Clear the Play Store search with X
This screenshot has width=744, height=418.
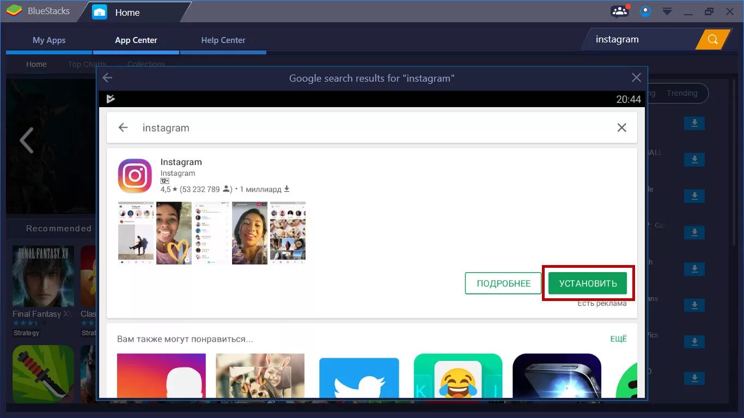click(621, 127)
